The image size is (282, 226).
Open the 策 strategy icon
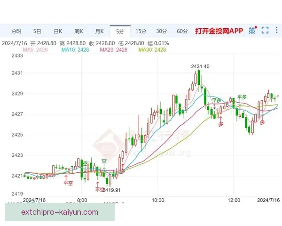point(252,31)
